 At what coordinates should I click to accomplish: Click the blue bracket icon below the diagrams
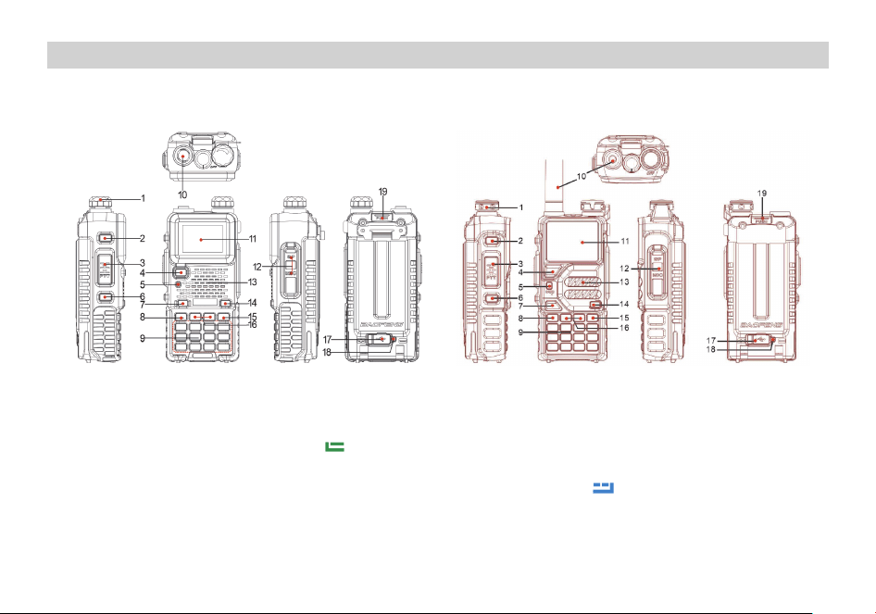(604, 488)
